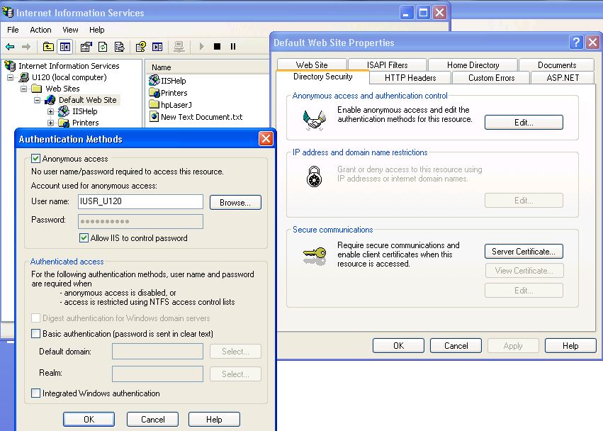Click the Server Certificate button
This screenshot has width=603, height=431.
524,251
